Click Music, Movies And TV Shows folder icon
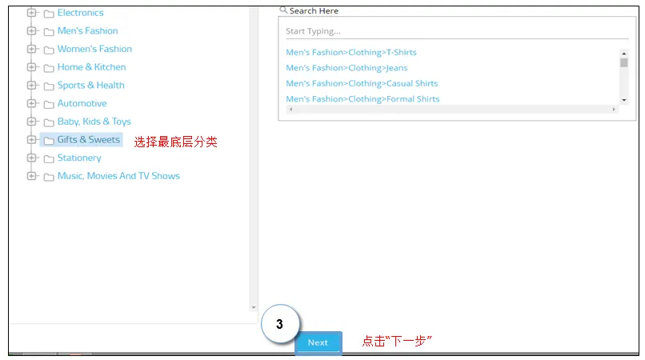The height and width of the screenshot is (360, 645). 49,177
